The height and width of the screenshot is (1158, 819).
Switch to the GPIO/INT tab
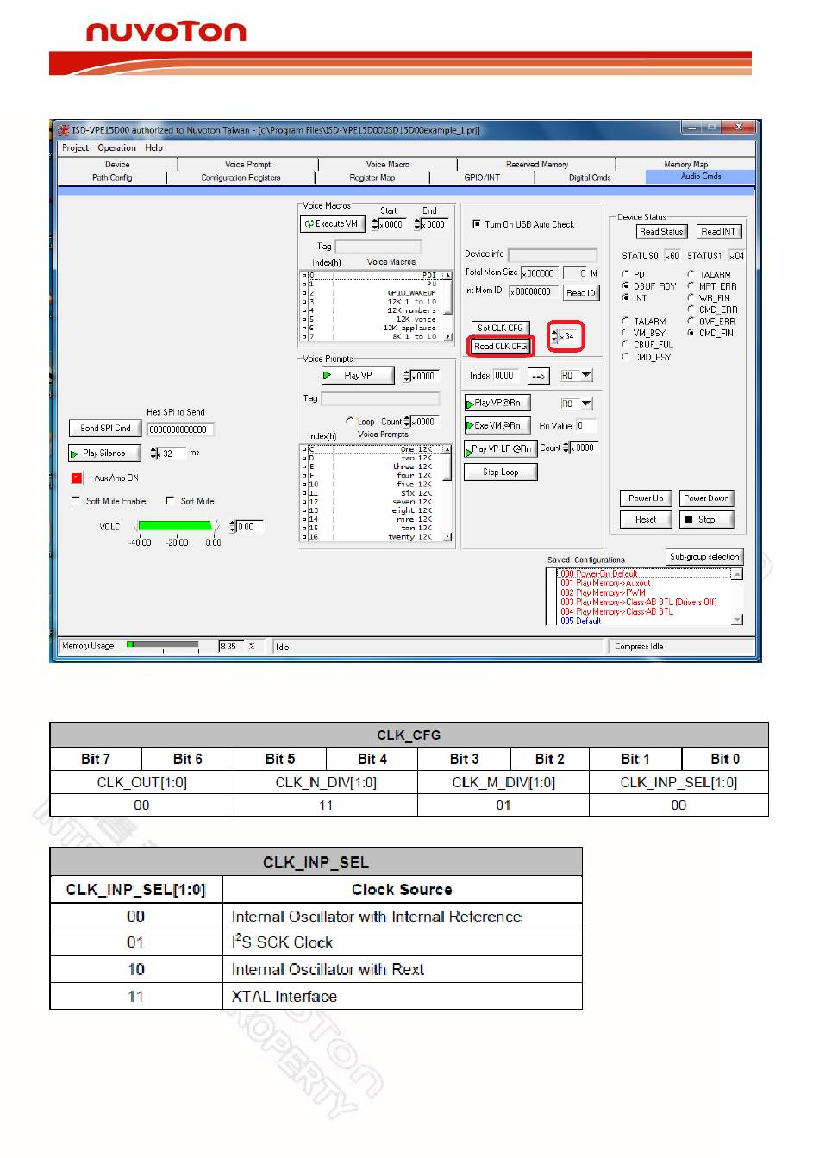(482, 178)
